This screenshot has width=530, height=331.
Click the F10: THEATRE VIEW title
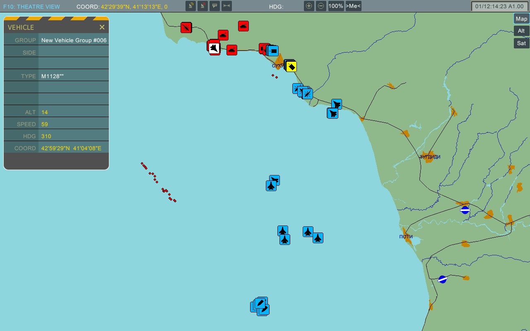click(31, 7)
